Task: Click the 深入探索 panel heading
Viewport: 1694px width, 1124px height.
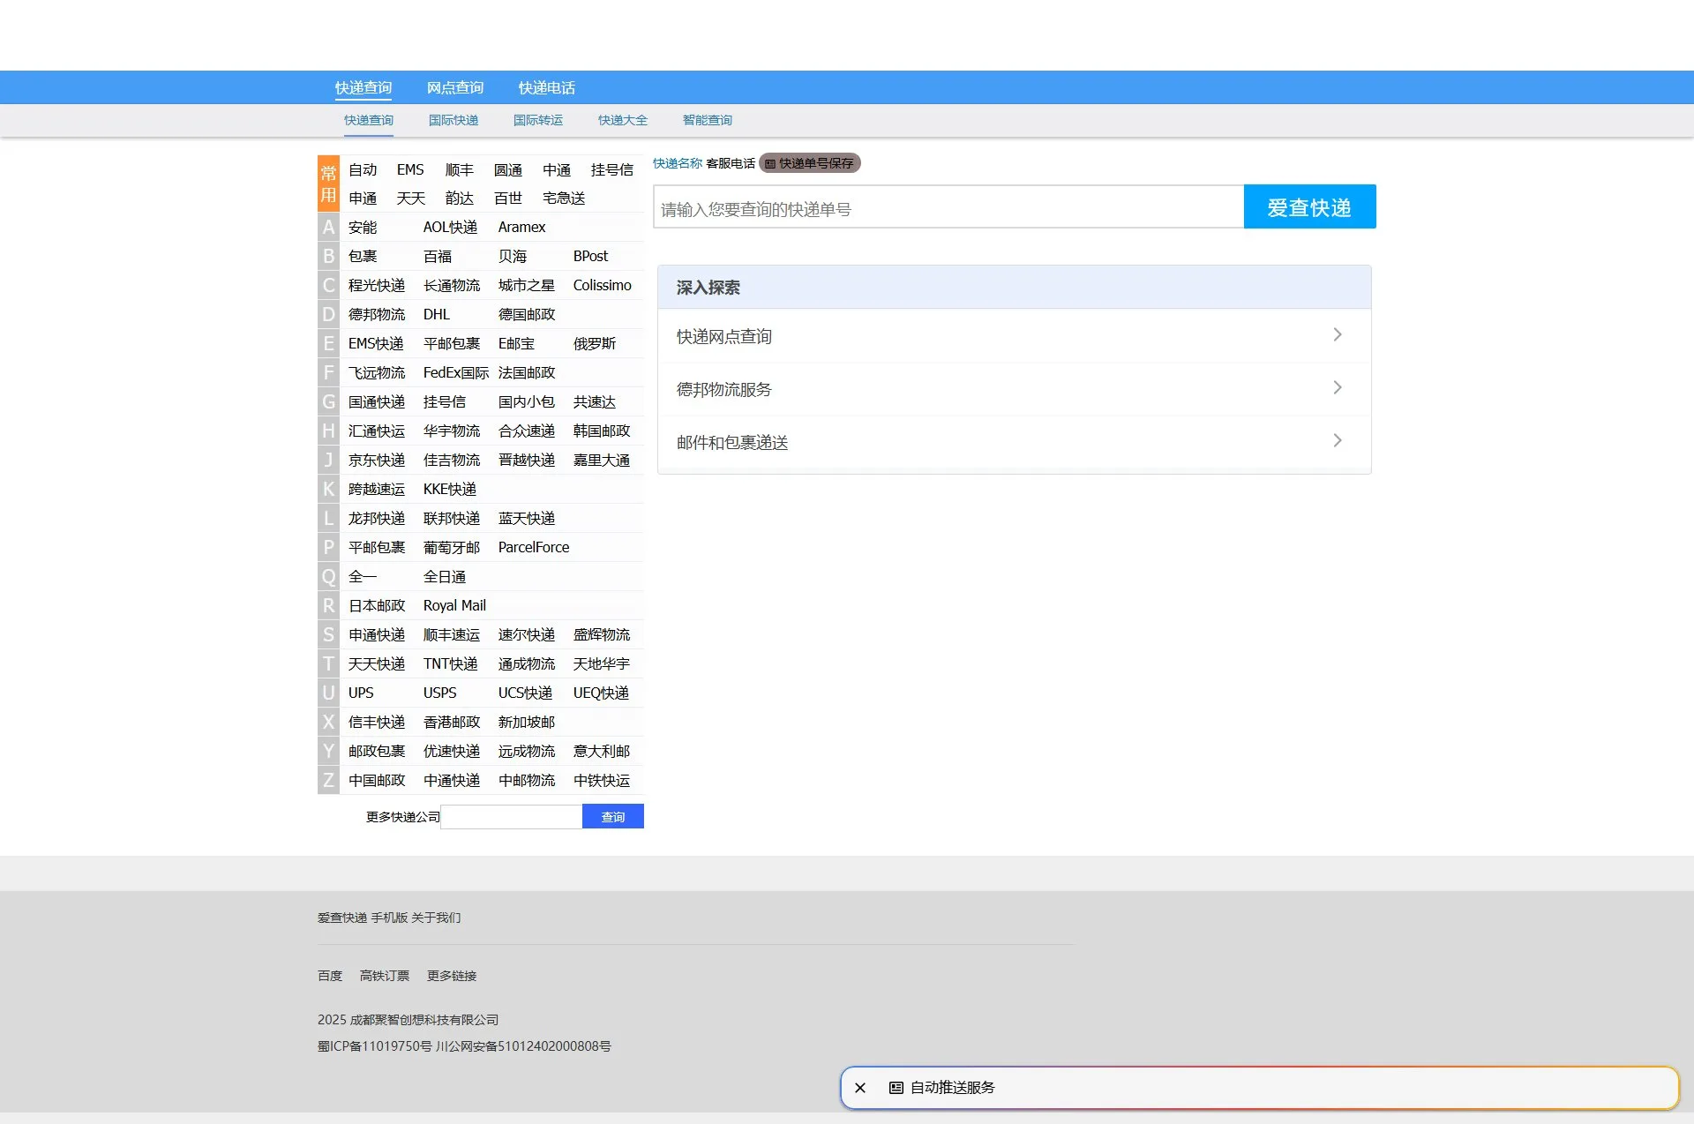Action: pyautogui.click(x=708, y=288)
